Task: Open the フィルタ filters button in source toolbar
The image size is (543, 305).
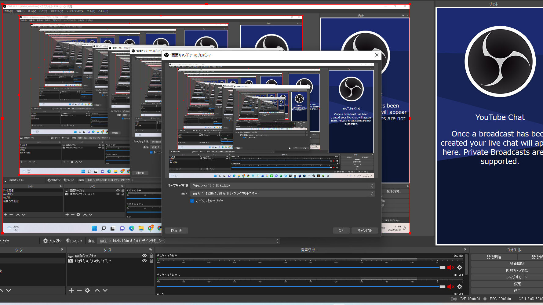Action: pyautogui.click(x=74, y=241)
